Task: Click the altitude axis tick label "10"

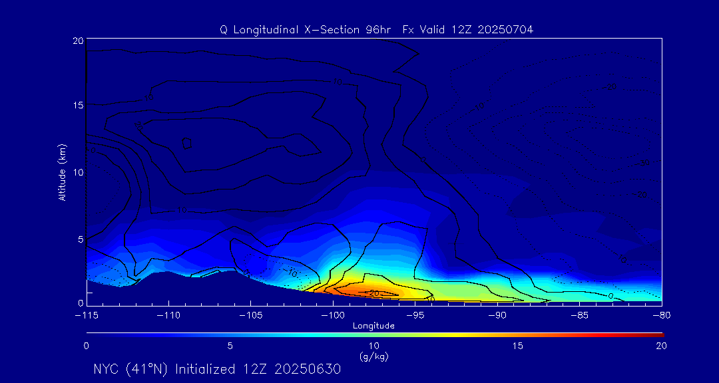Action: point(78,172)
